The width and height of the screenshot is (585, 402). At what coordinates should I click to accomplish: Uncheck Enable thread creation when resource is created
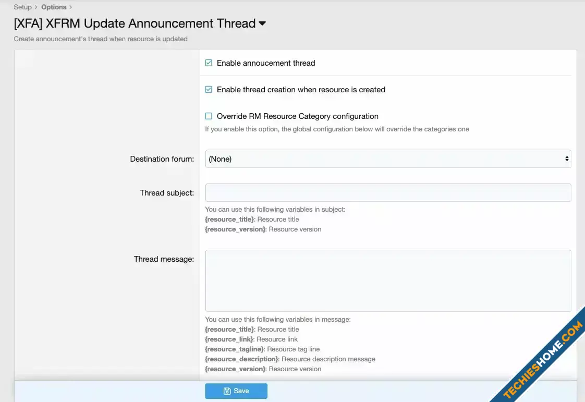[x=209, y=90]
